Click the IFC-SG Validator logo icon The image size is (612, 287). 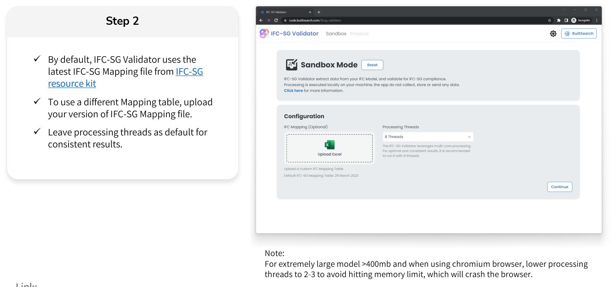[x=264, y=33]
